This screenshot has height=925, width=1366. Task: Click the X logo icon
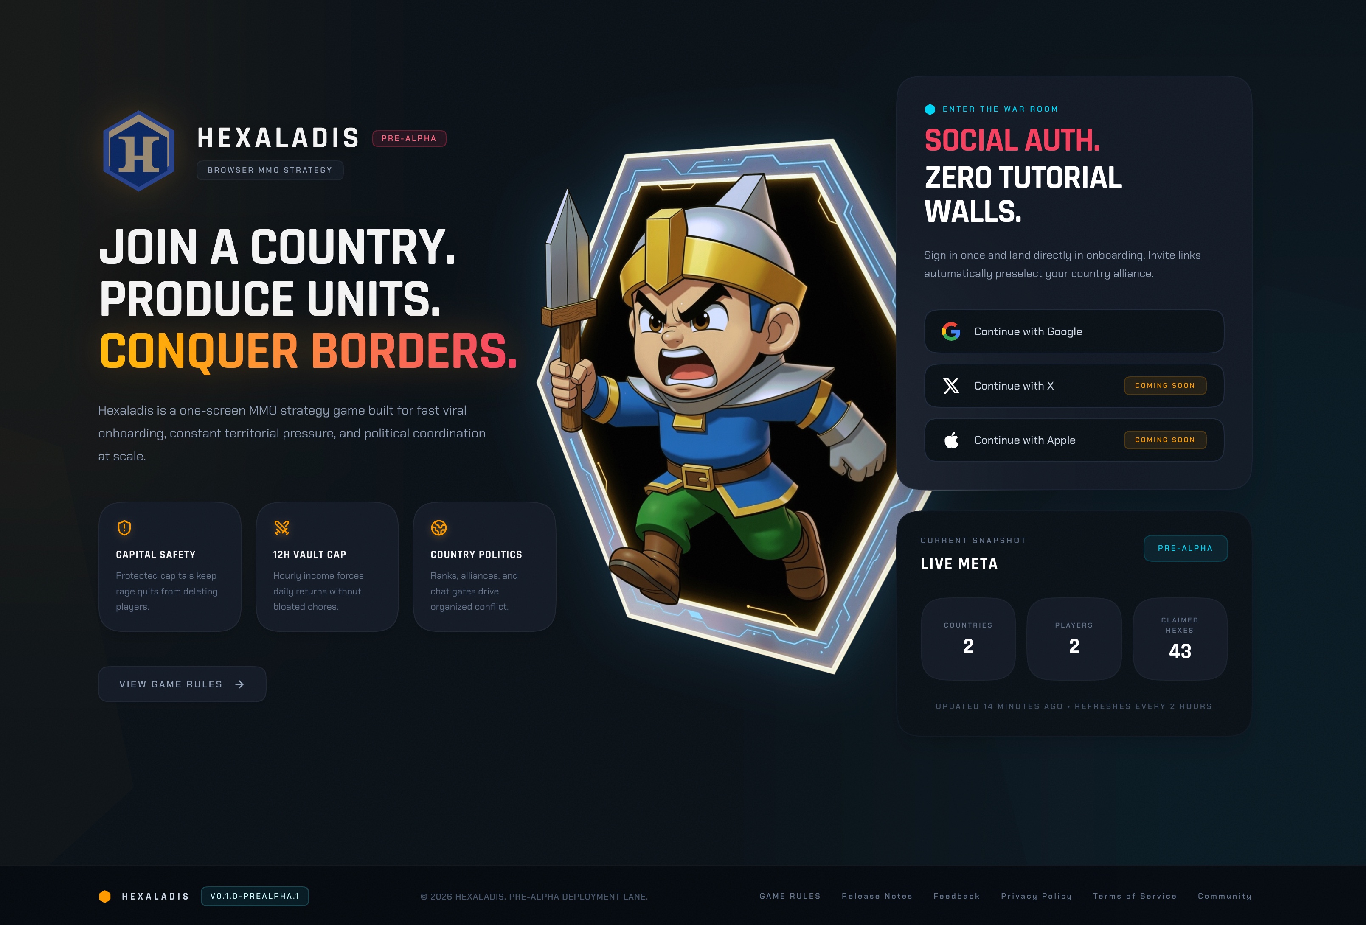click(x=950, y=386)
